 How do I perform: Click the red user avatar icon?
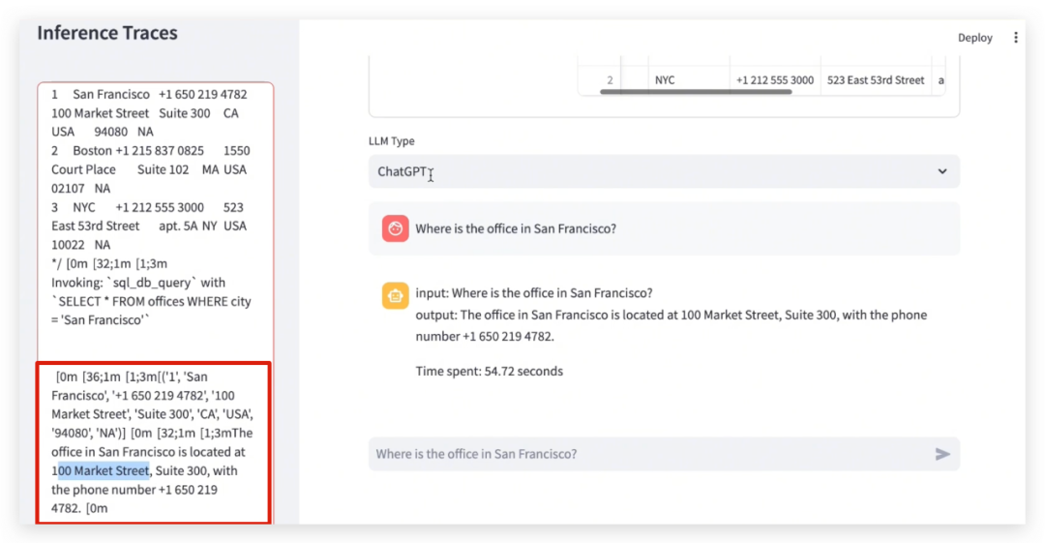tap(395, 228)
